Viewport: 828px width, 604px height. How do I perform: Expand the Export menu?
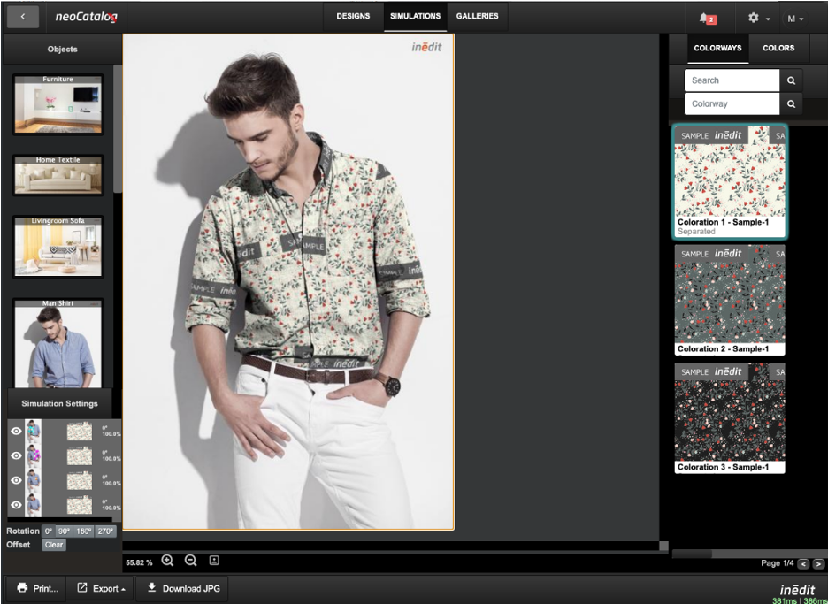pos(101,588)
